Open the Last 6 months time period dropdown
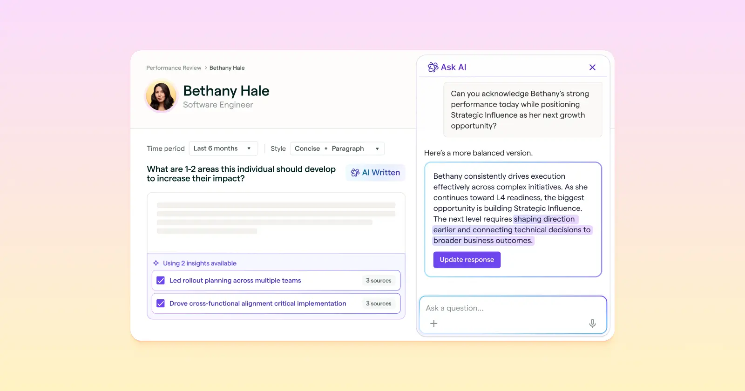Screen dimensions: 745x391 pos(223,148)
